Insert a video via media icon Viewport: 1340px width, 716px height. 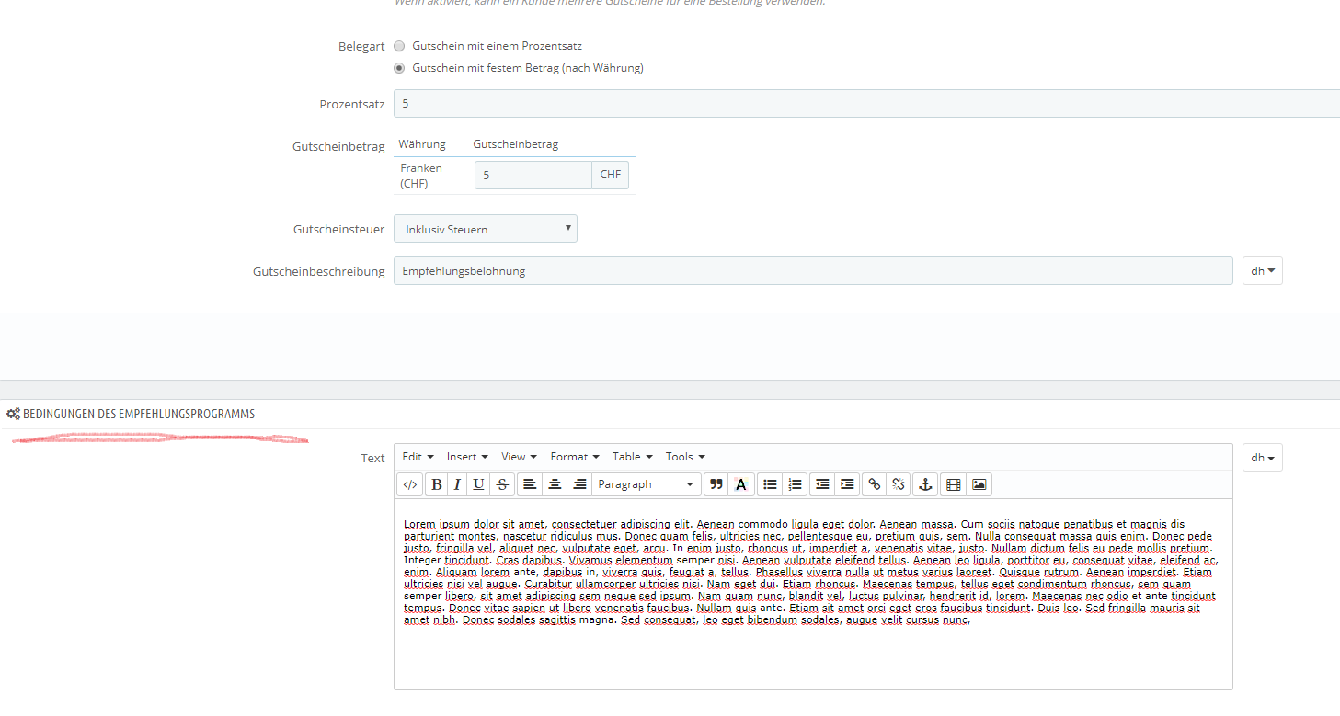(x=953, y=484)
